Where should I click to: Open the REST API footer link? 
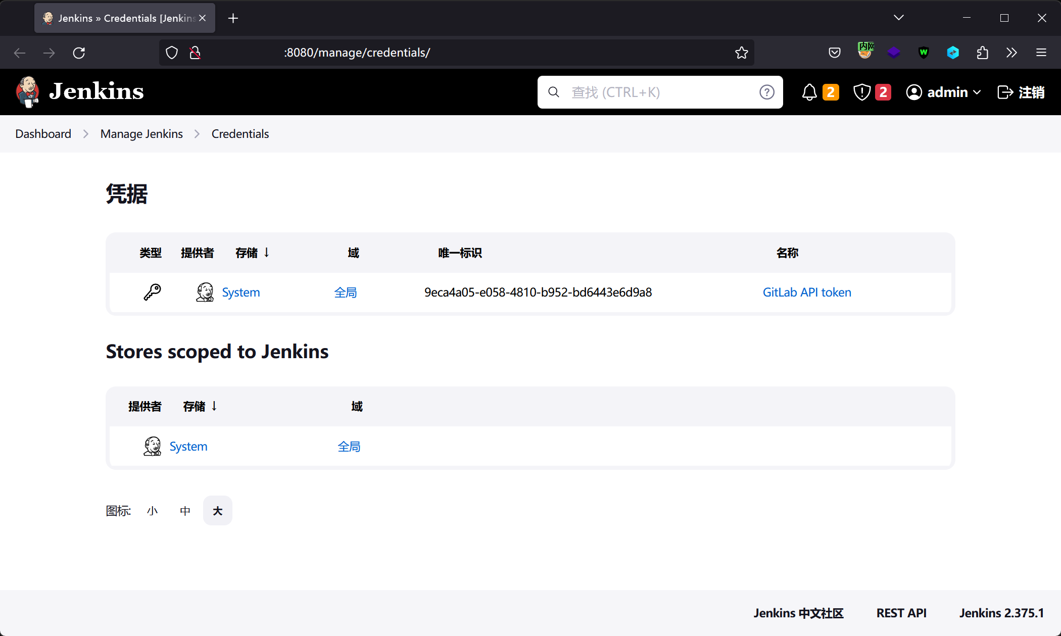click(901, 613)
